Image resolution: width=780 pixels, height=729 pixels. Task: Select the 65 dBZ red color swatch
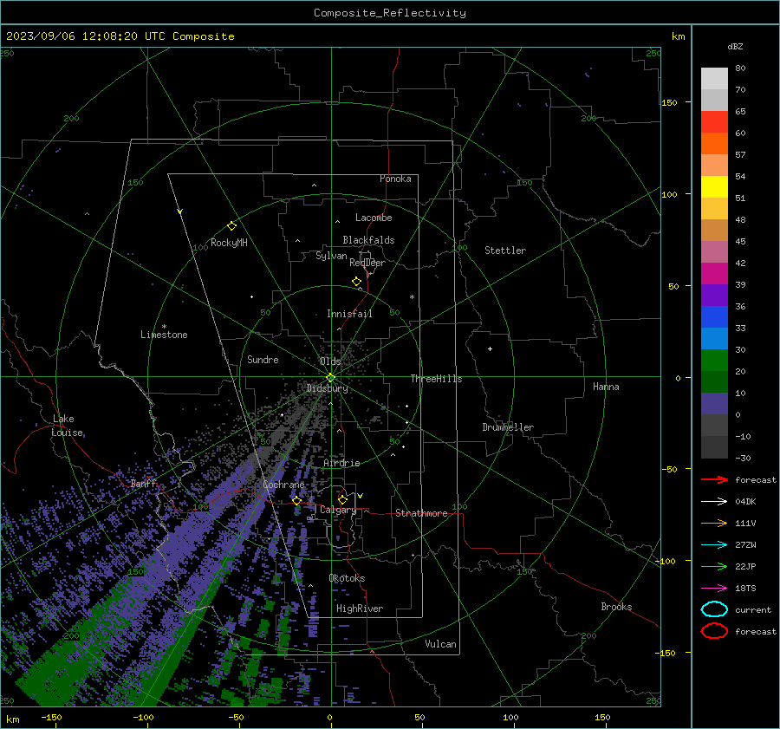tap(714, 121)
